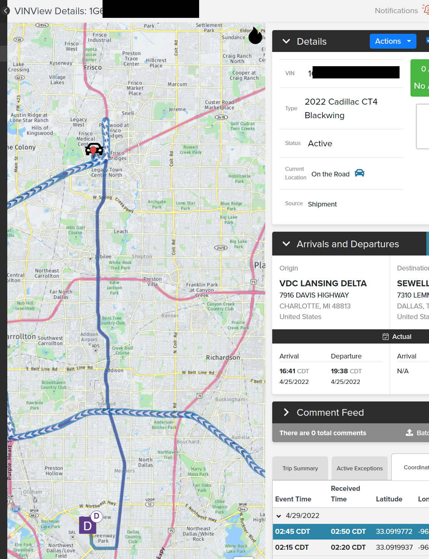Open the Active Exceptions tab
This screenshot has height=559, width=429.
pos(360,468)
